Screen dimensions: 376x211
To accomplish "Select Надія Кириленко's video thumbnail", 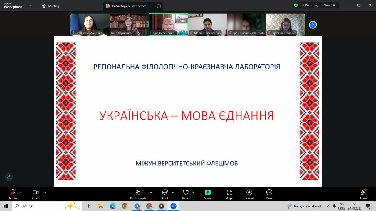I will click(x=168, y=25).
